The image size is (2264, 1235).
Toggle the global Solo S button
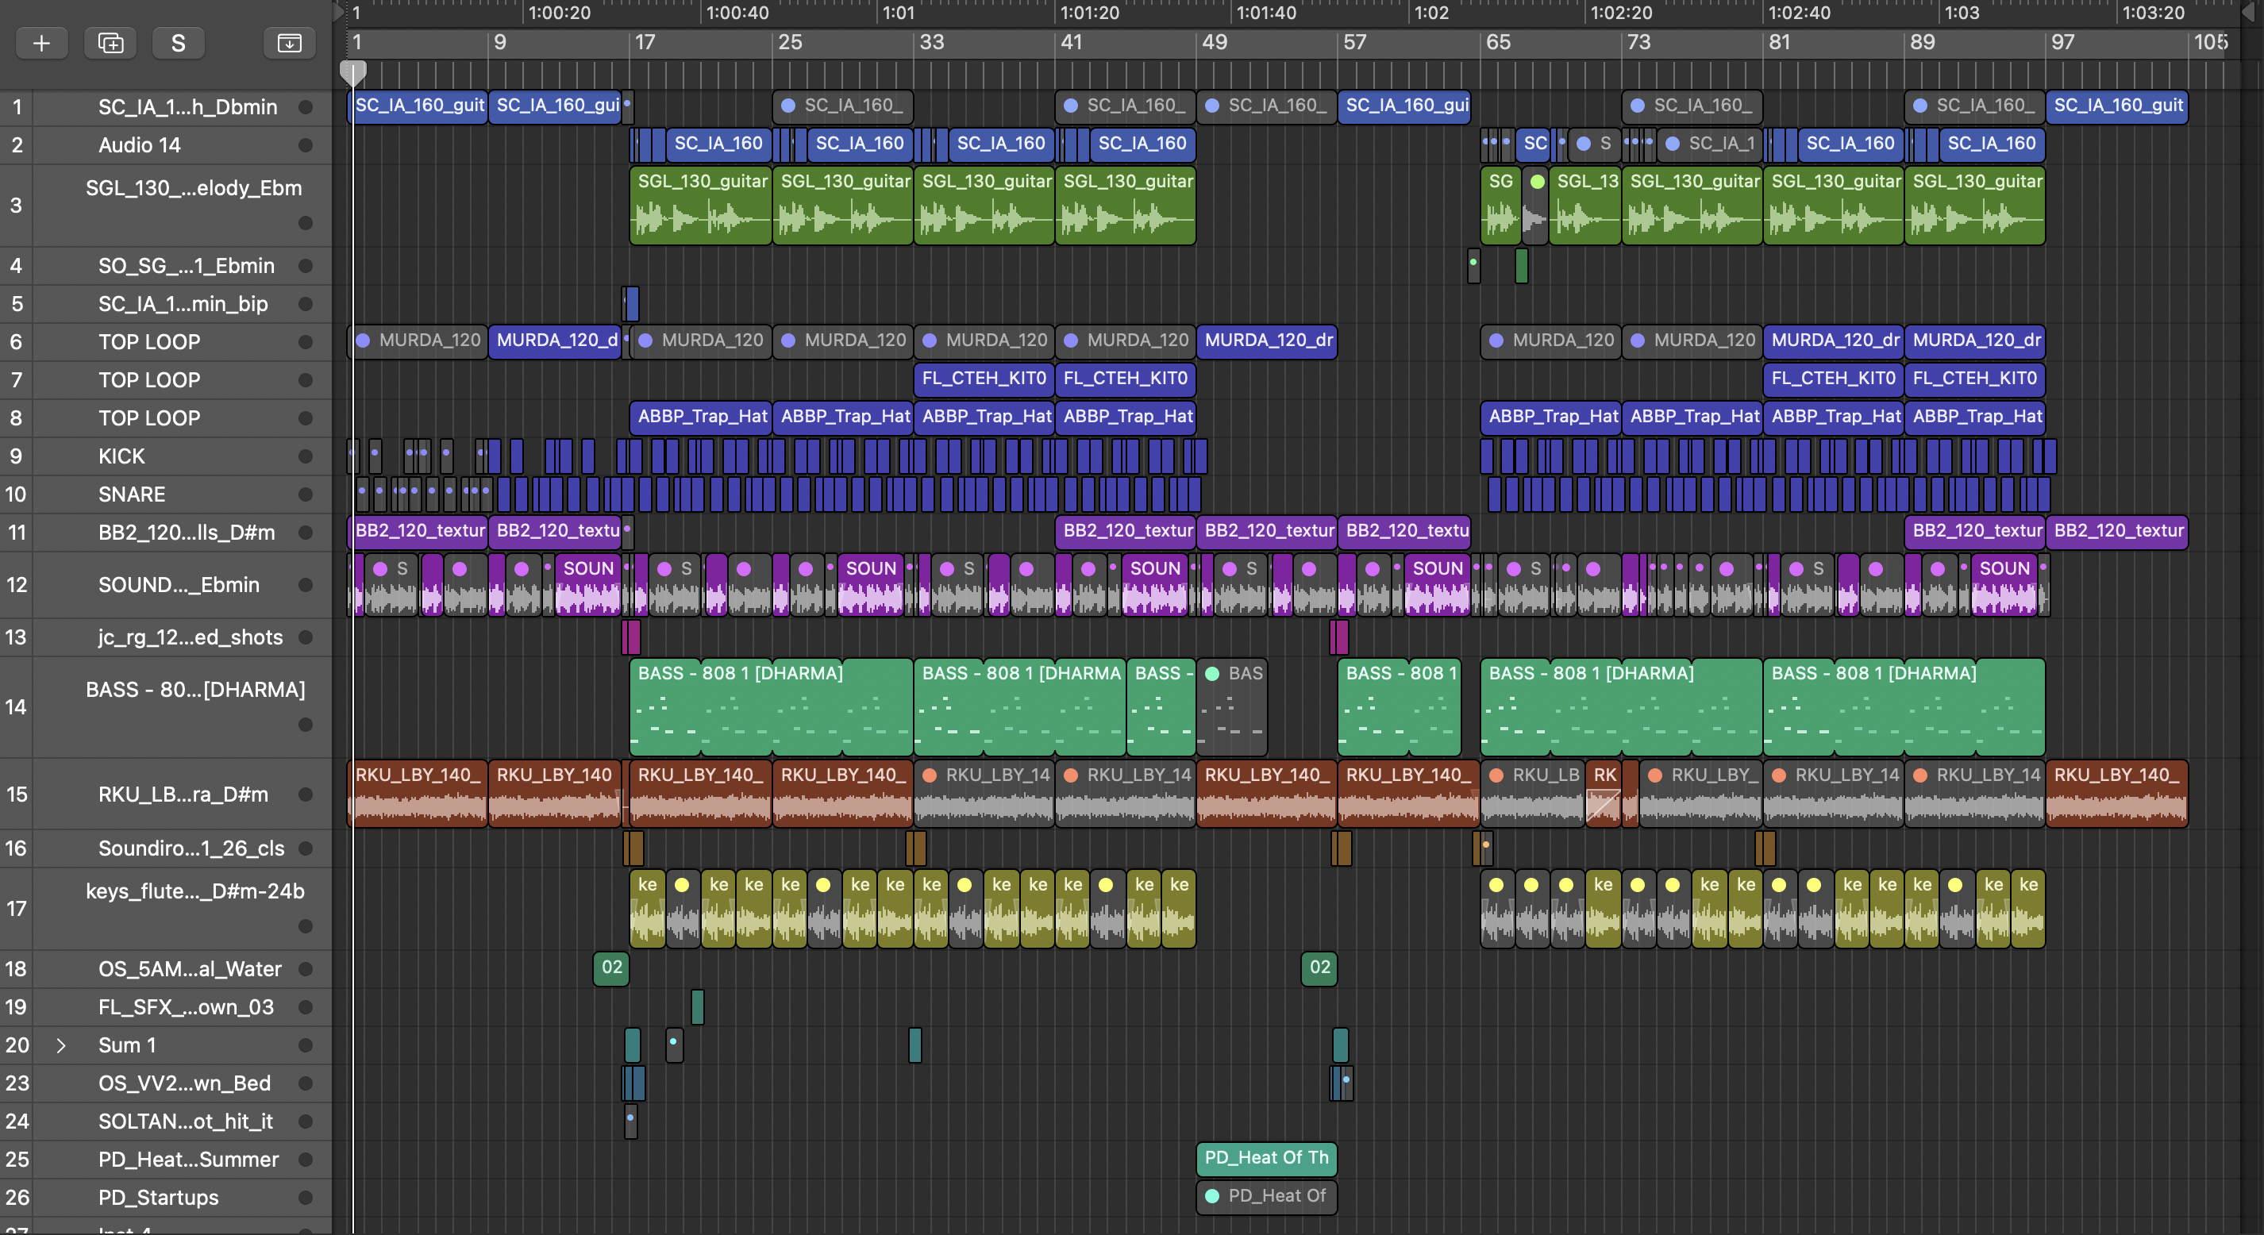pyautogui.click(x=179, y=43)
